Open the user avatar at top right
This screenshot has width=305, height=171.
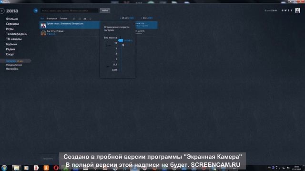[297, 10]
